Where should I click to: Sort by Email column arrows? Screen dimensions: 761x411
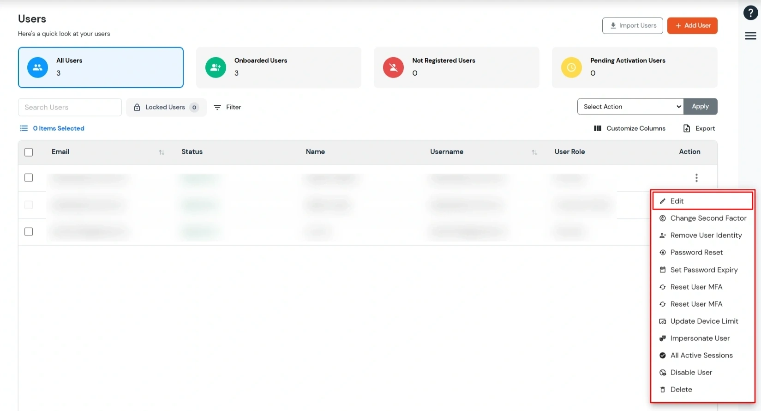pyautogui.click(x=162, y=152)
